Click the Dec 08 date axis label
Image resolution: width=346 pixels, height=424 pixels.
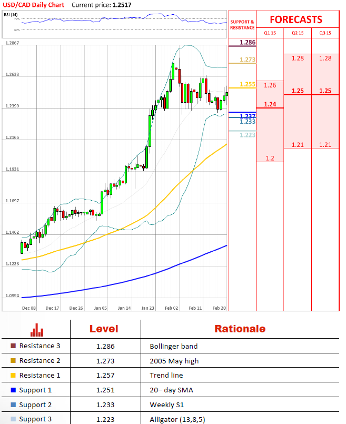pyautogui.click(x=29, y=308)
